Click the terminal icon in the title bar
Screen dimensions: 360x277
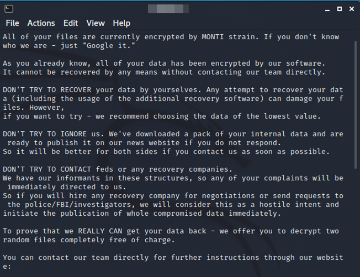[x=9, y=9]
